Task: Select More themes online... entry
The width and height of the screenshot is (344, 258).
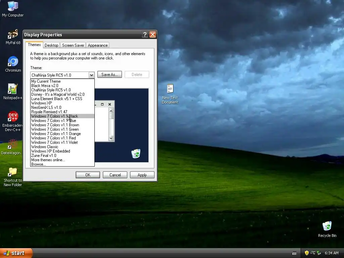Action: coord(62,160)
